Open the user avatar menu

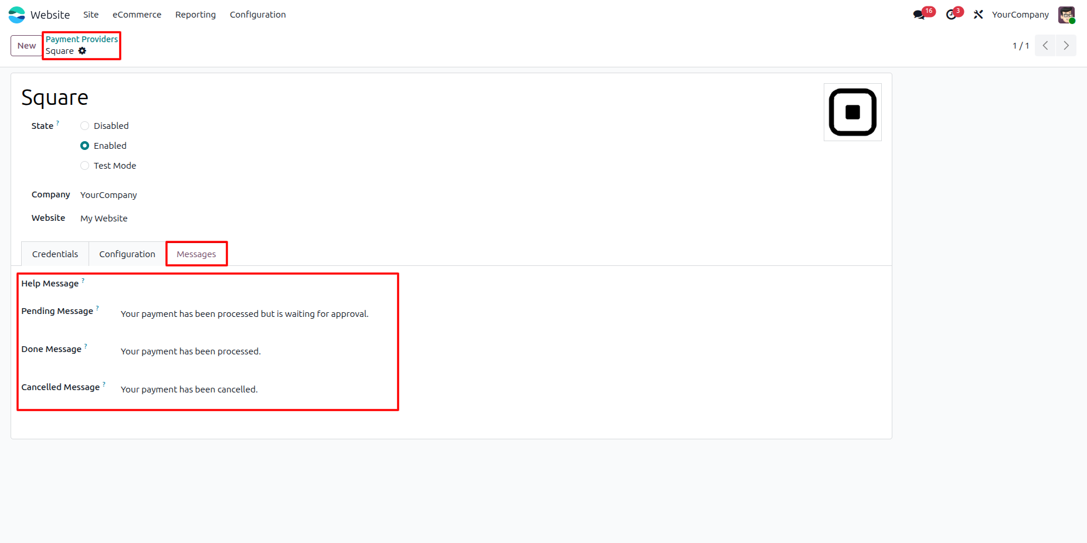click(1066, 15)
